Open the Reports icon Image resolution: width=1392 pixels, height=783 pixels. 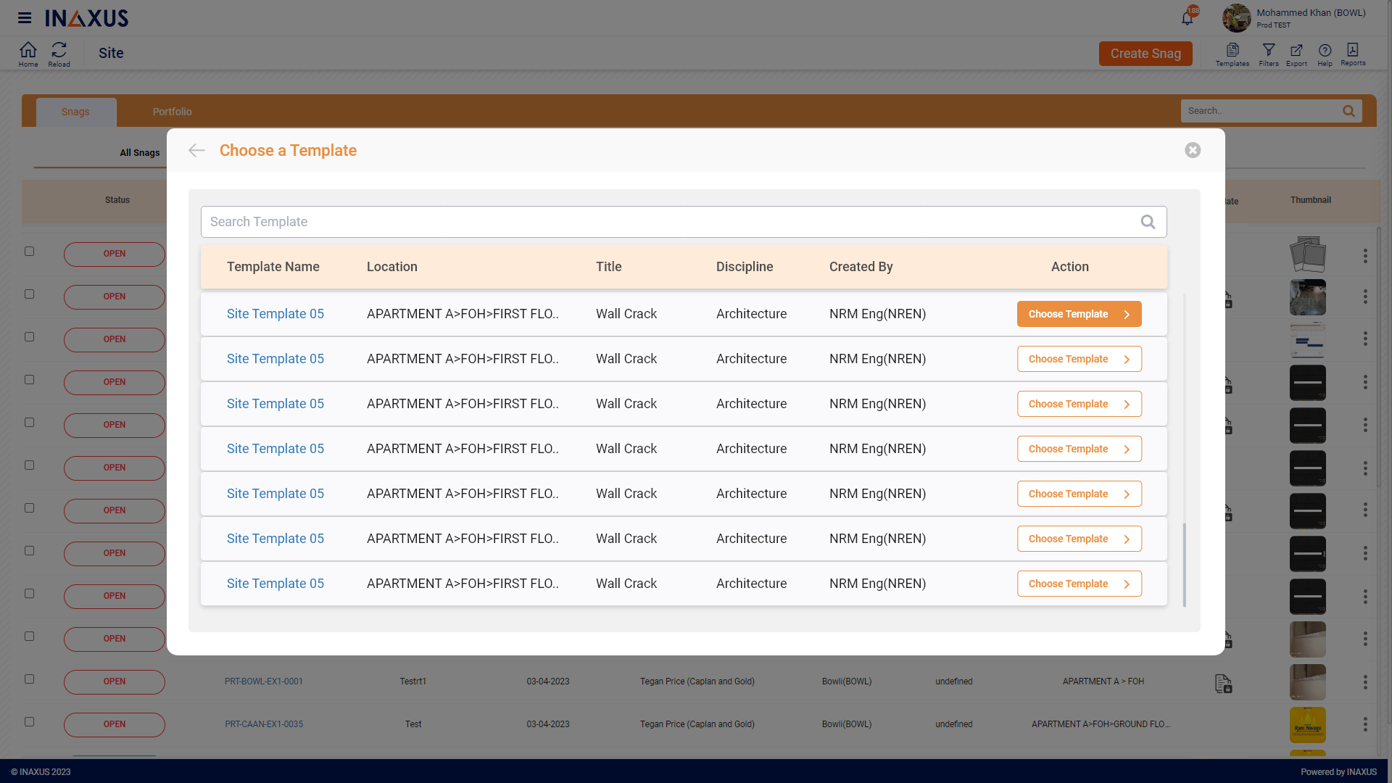coord(1352,53)
